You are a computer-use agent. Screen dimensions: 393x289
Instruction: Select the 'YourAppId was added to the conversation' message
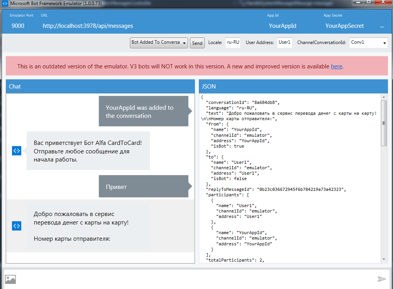(x=144, y=111)
